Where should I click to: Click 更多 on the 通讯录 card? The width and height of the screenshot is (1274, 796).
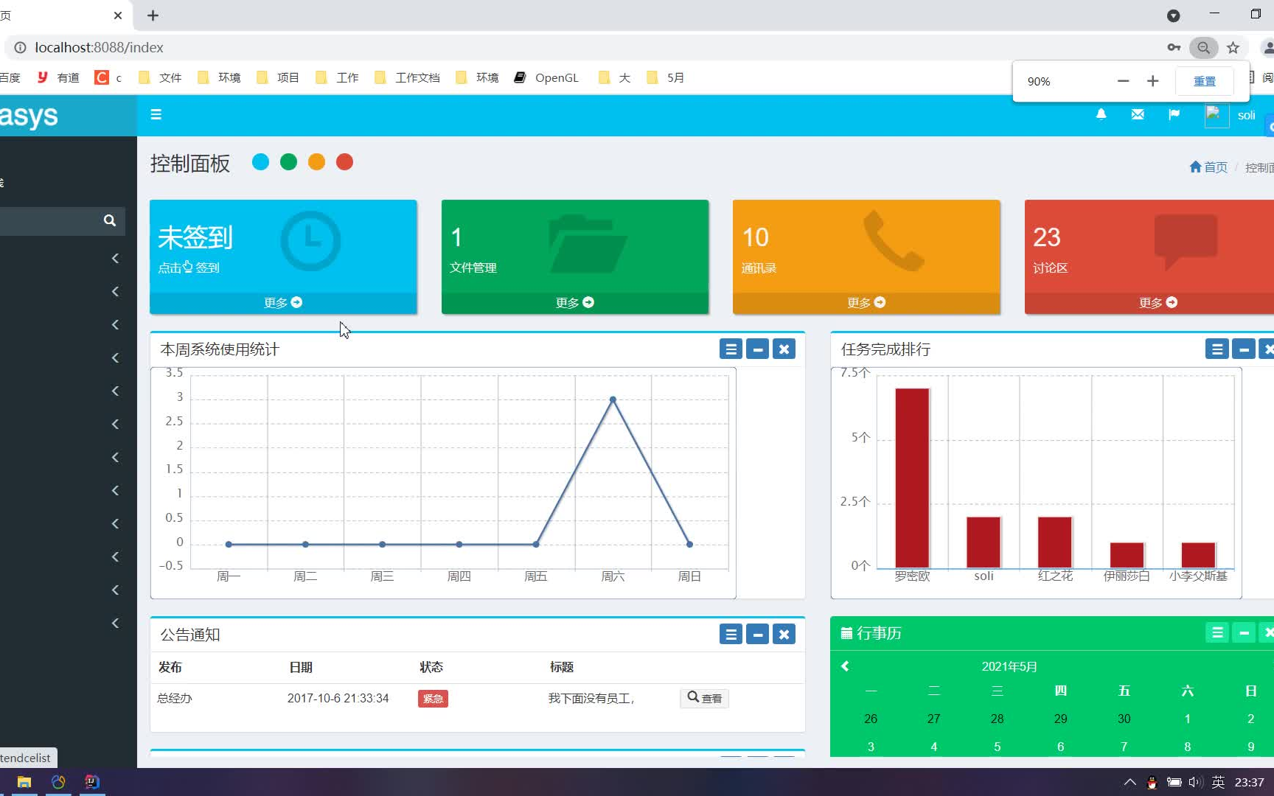(x=866, y=303)
